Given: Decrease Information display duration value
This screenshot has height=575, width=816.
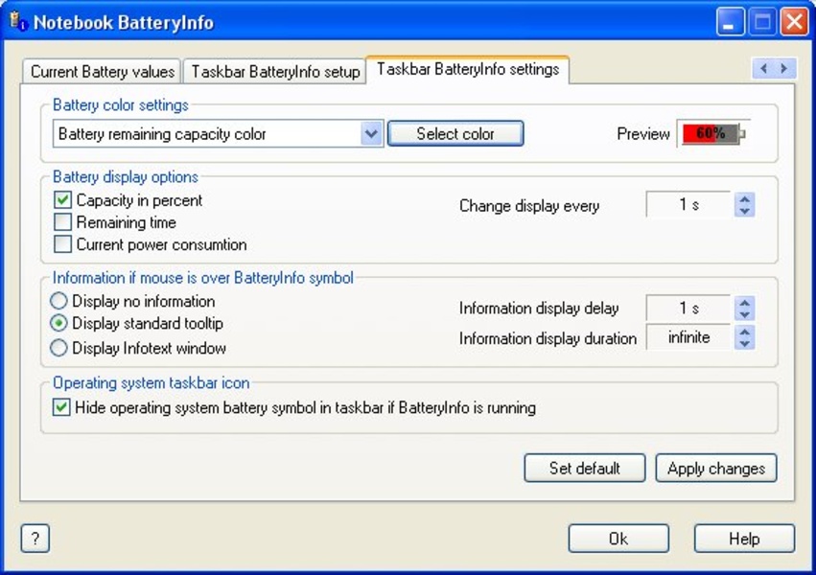Looking at the screenshot, I should (745, 344).
